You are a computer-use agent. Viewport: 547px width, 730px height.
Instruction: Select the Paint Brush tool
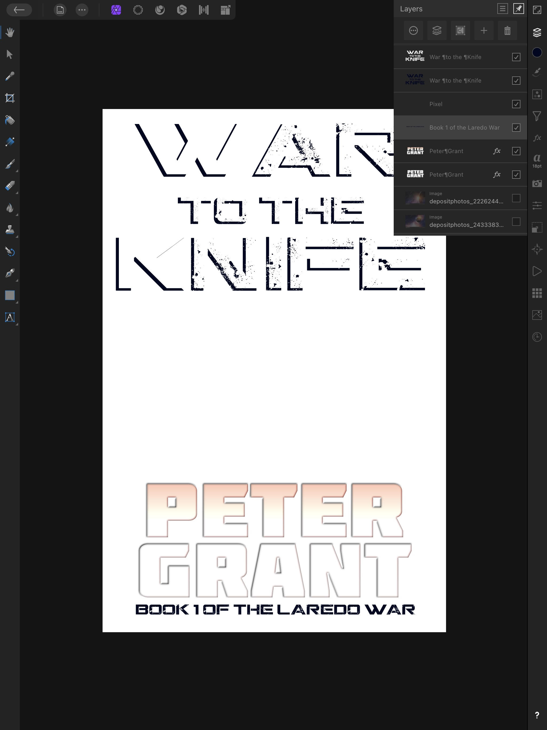[10, 164]
